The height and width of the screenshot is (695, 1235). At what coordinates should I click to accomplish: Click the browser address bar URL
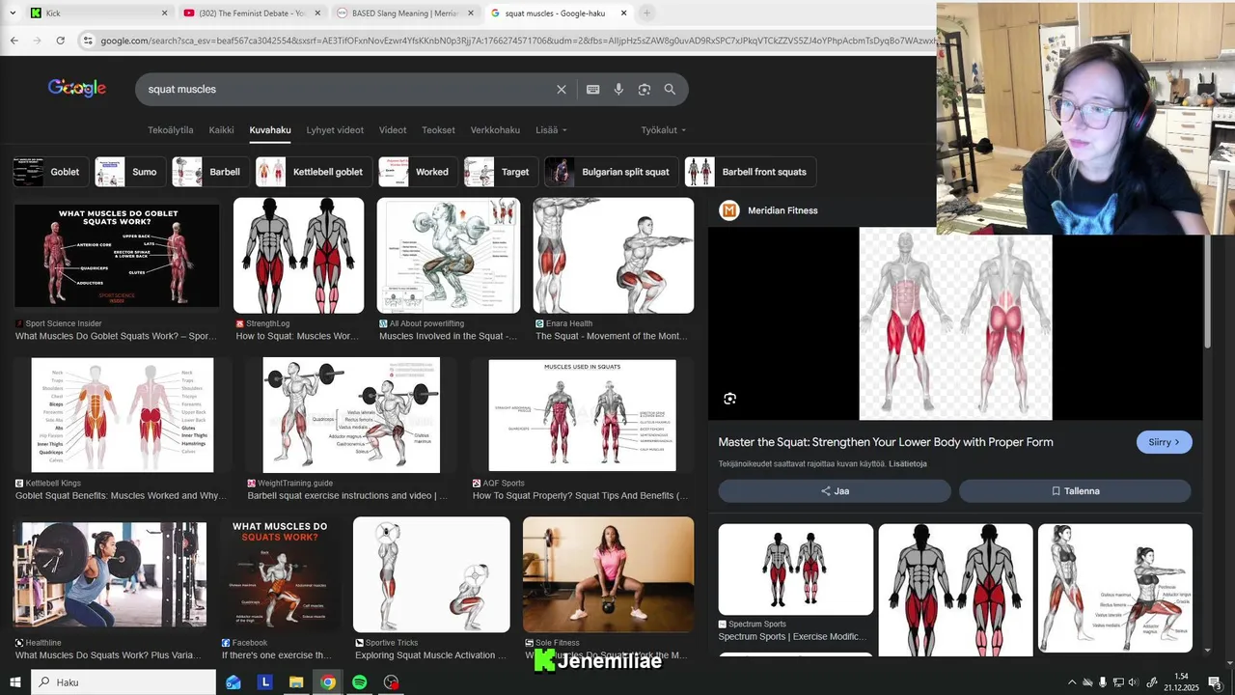pos(517,41)
